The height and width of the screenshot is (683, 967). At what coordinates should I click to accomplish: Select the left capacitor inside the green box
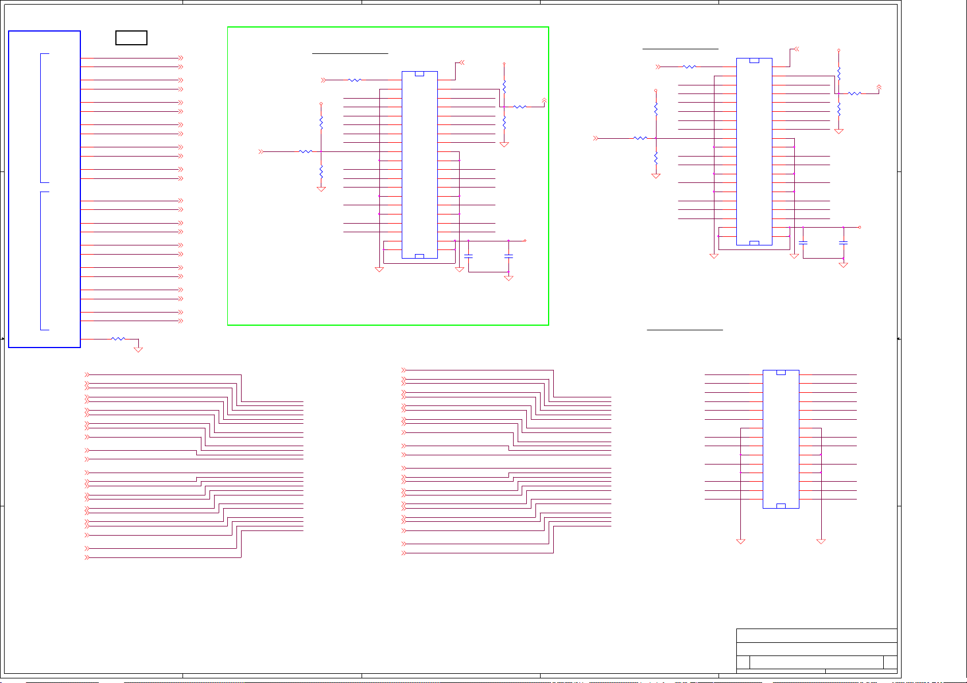pyautogui.click(x=468, y=256)
